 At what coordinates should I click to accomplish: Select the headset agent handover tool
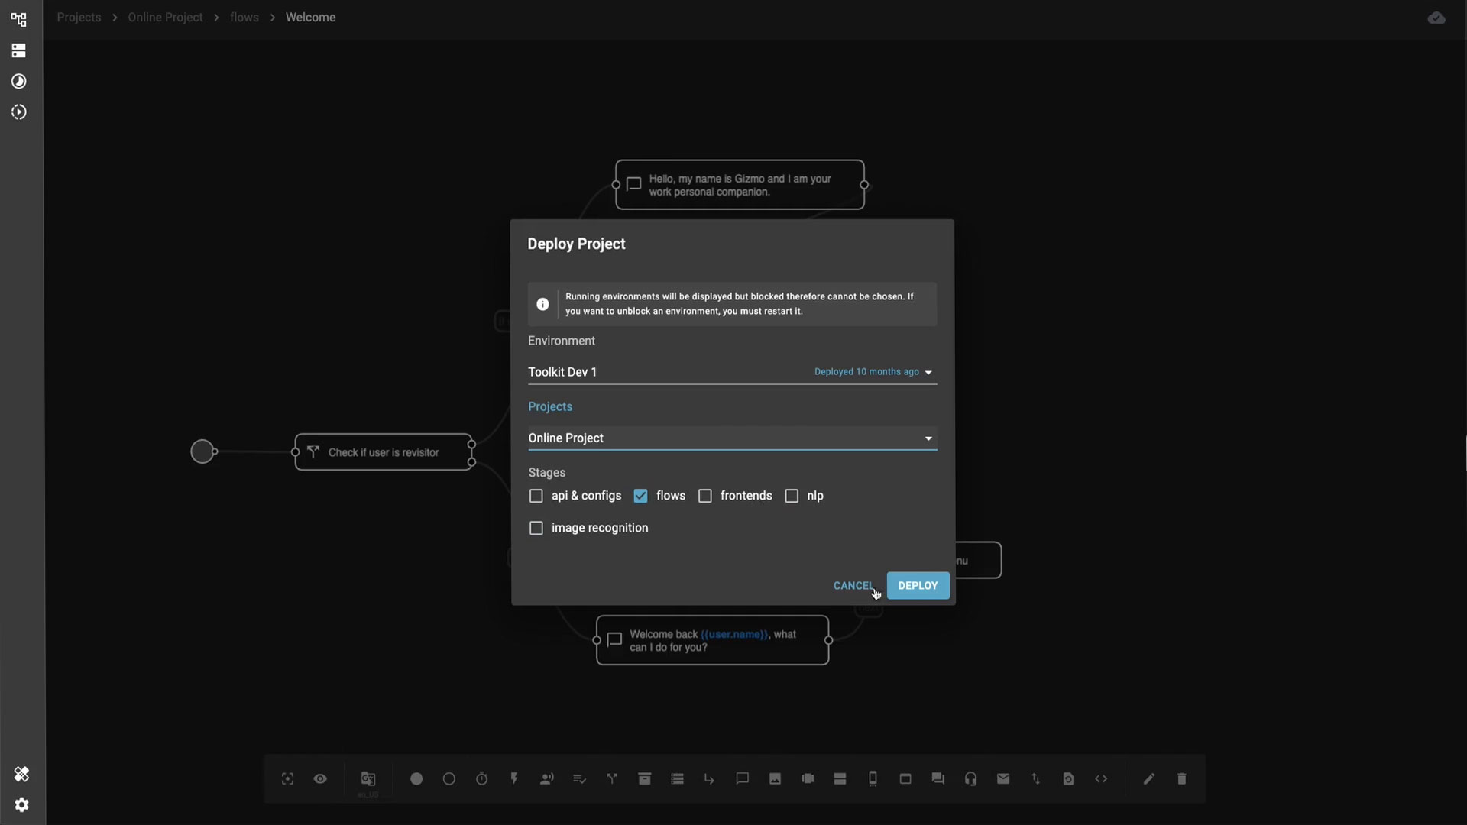point(970,778)
